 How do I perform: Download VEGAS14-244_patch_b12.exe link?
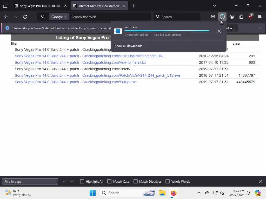click(98, 75)
